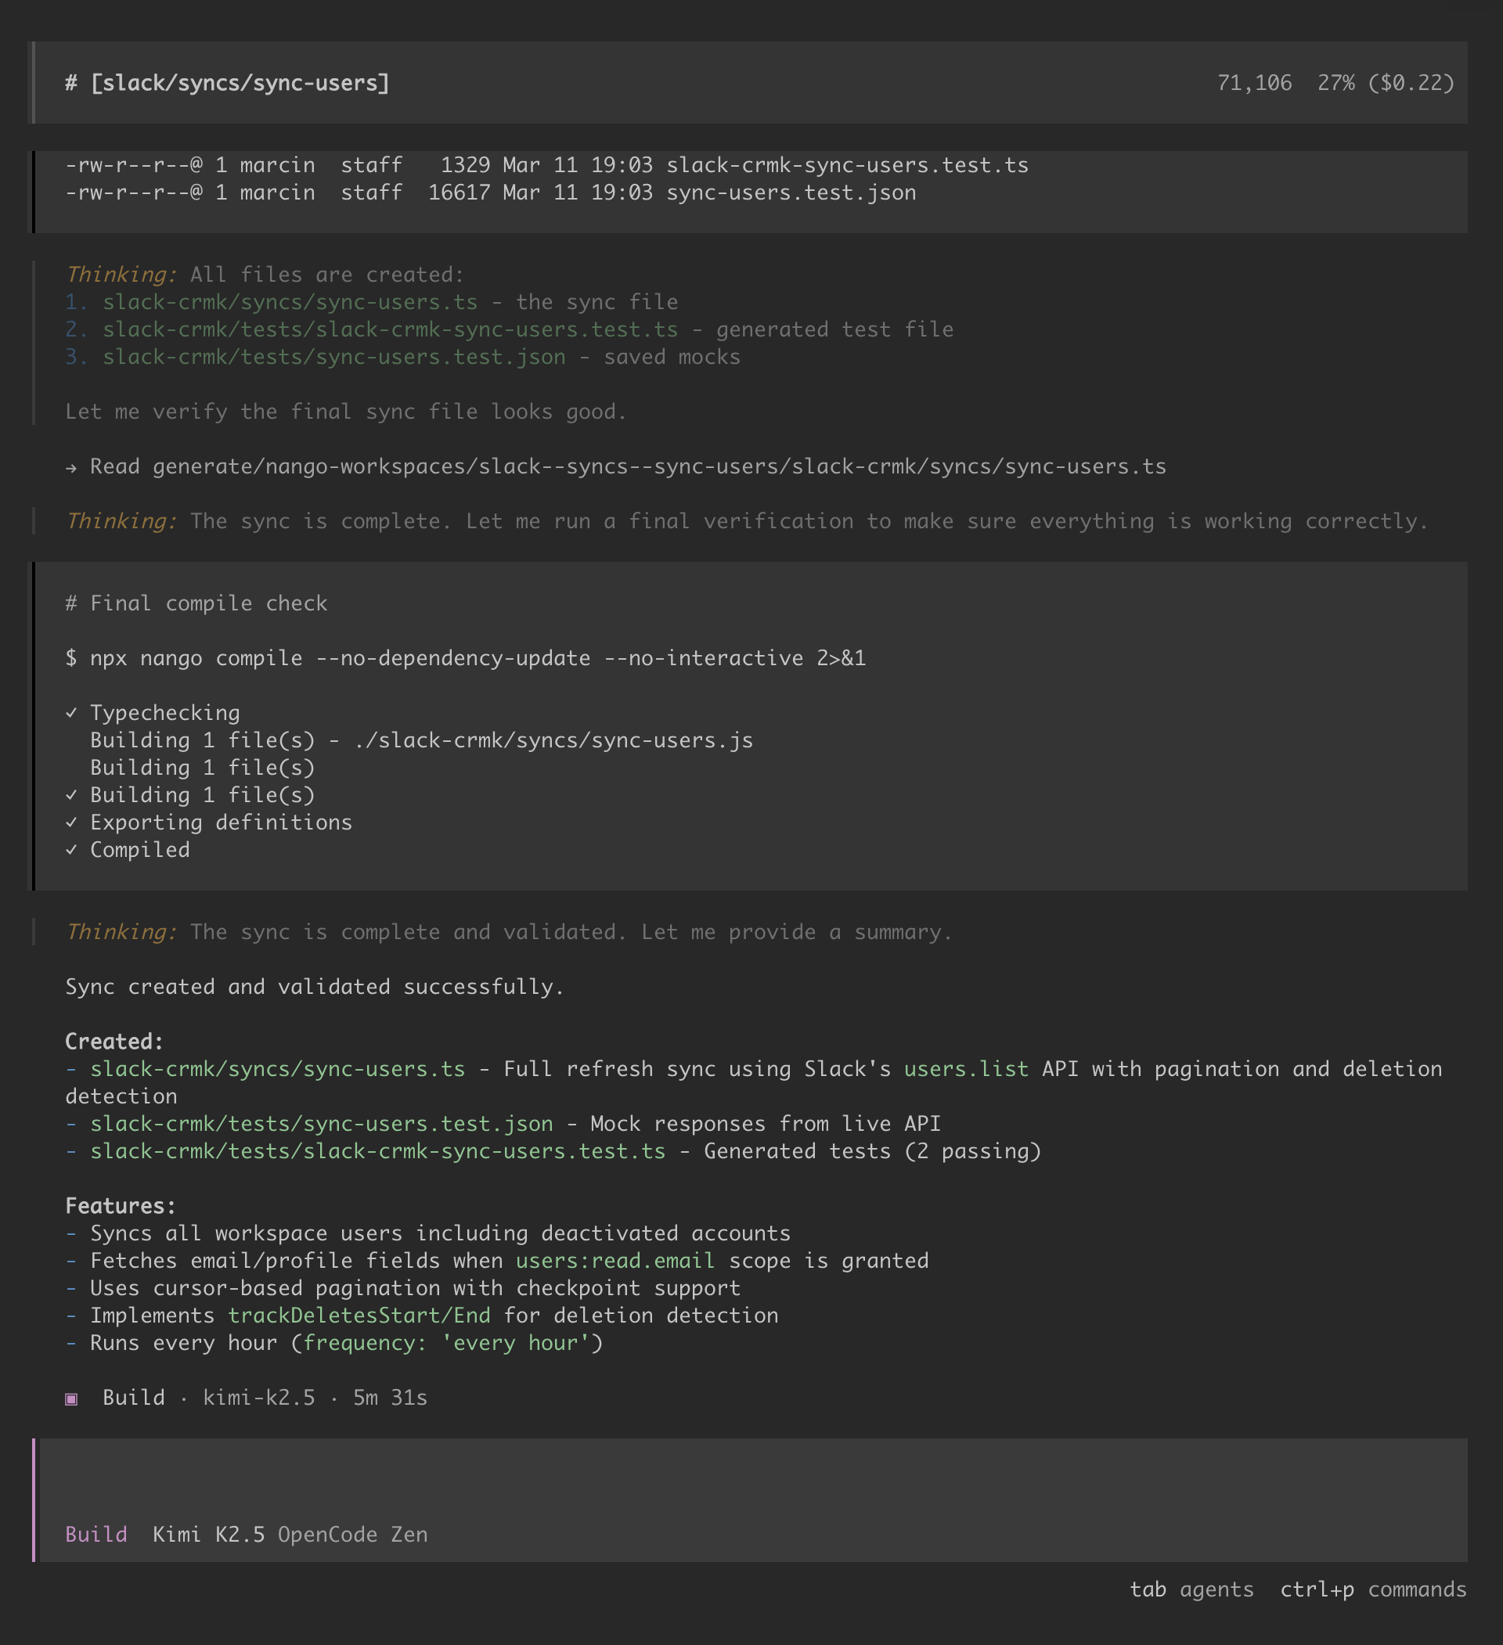This screenshot has height=1645, width=1503.
Task: Click the token count 71,106
Action: [1254, 83]
